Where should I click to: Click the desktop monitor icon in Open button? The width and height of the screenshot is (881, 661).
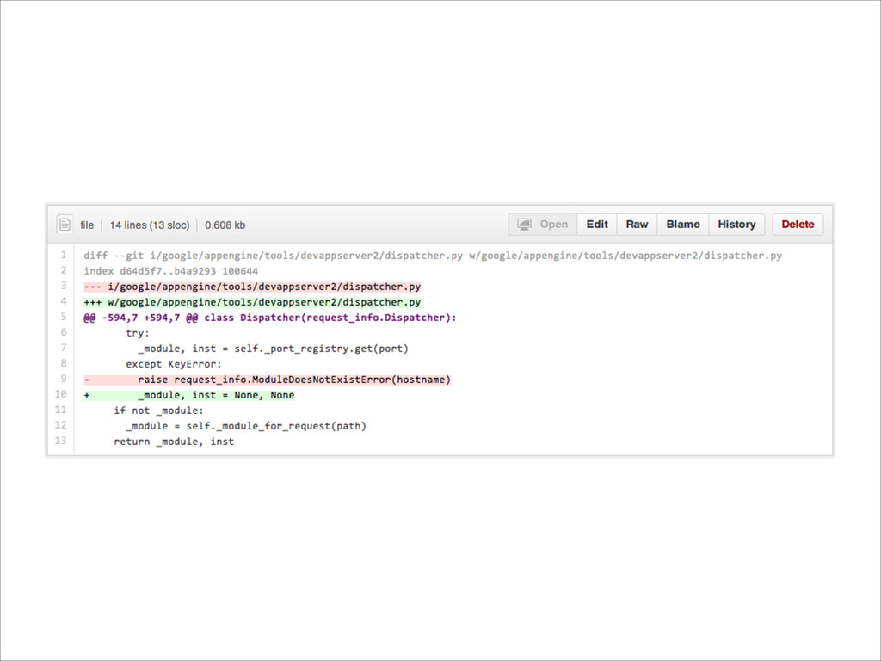[x=524, y=225]
